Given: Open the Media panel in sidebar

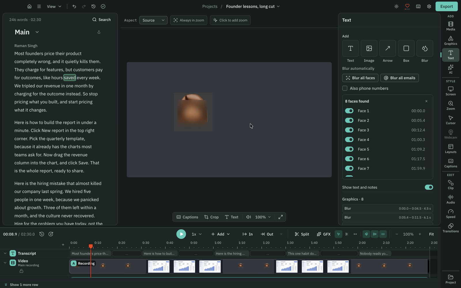Looking at the screenshot, I should click(451, 26).
